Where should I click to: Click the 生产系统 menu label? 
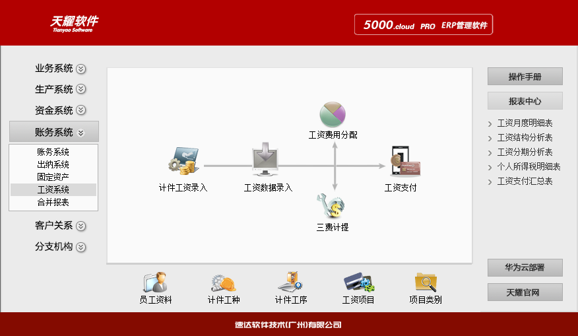pos(54,89)
